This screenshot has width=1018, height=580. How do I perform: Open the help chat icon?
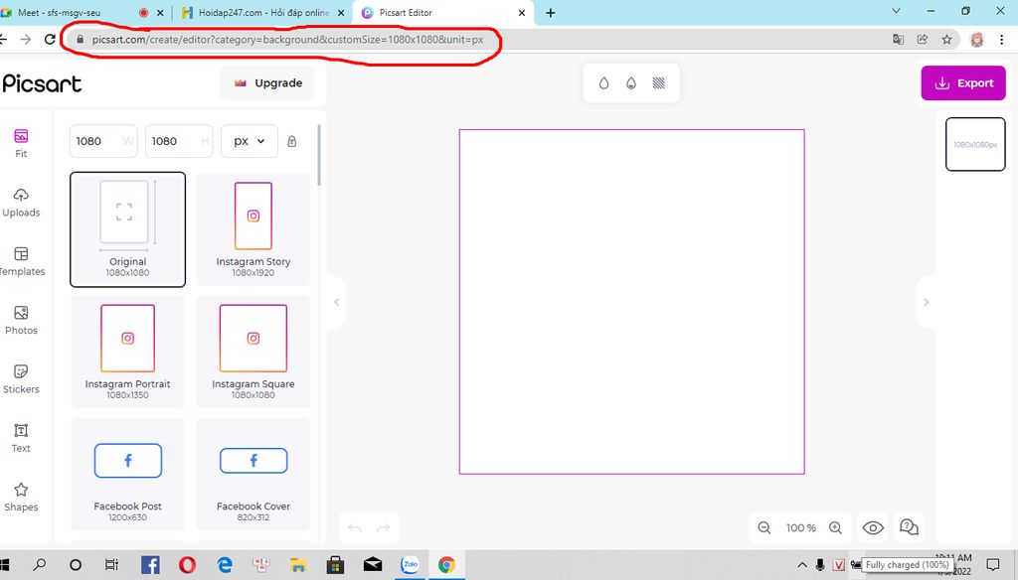pos(909,527)
